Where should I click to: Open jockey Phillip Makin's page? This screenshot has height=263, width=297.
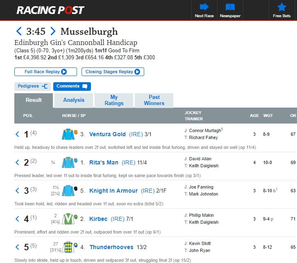tap(202, 215)
